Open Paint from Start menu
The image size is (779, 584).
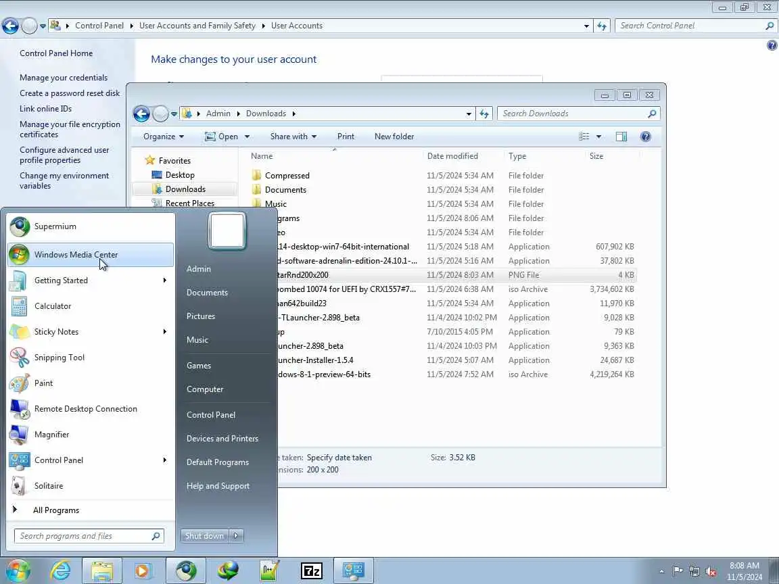pos(91,383)
